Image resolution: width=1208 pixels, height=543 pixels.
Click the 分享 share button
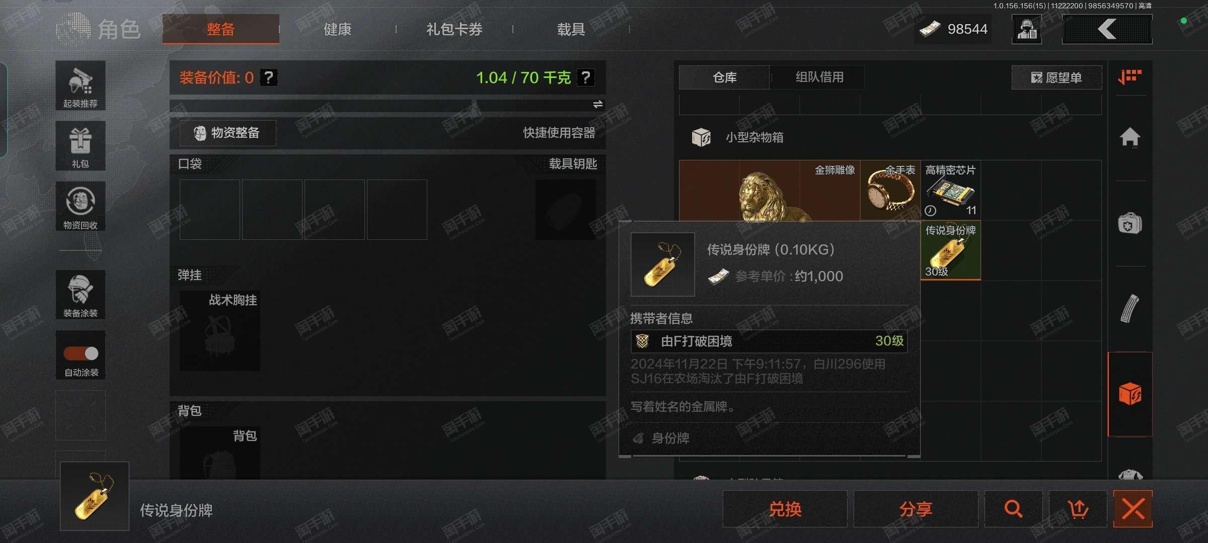pyautogui.click(x=916, y=509)
